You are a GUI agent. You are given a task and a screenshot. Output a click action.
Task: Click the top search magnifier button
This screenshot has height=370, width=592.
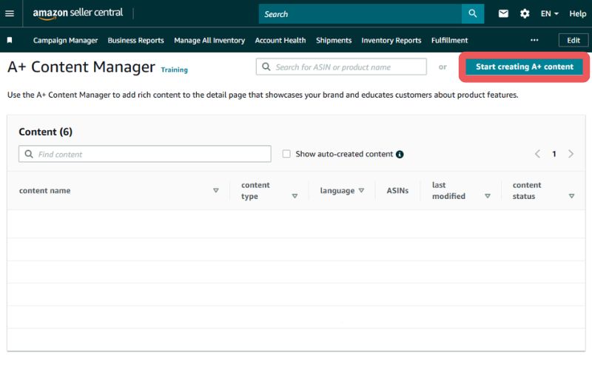click(473, 13)
